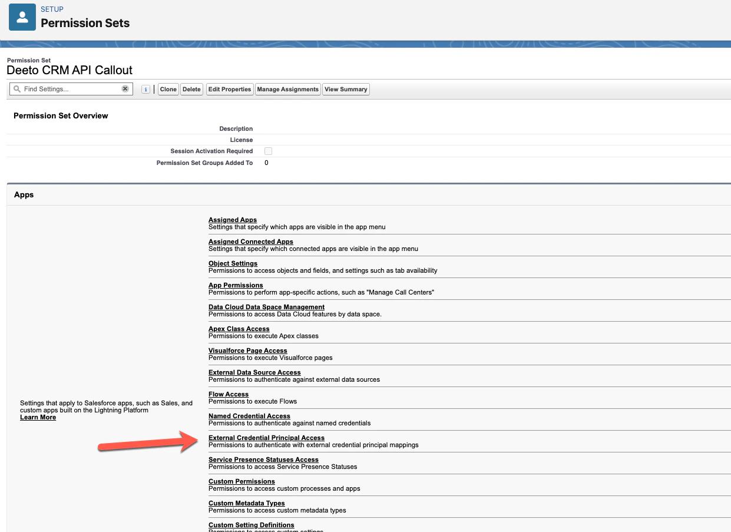
Task: Open External Credential Principal Access link
Action: point(266,438)
